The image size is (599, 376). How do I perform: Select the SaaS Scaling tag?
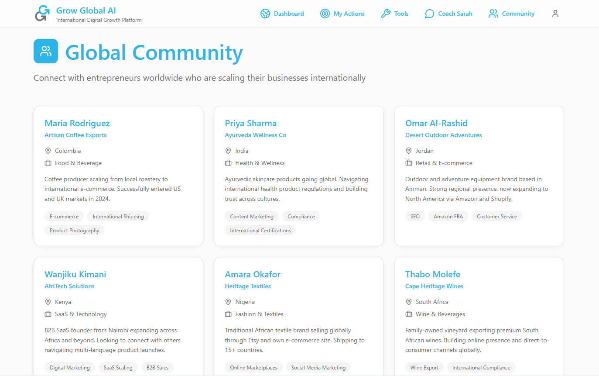click(x=118, y=367)
